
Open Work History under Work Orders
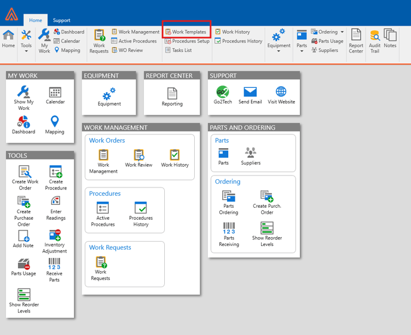pos(175,158)
